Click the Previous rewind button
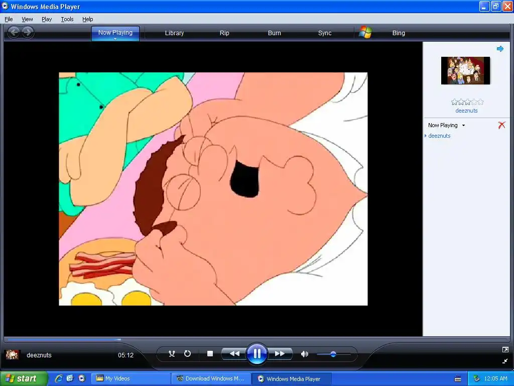This screenshot has height=386, width=514. point(234,353)
